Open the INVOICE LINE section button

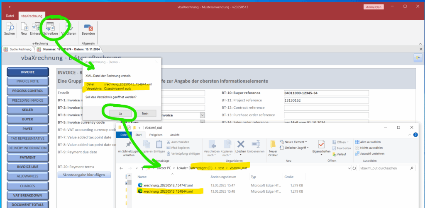(28, 167)
